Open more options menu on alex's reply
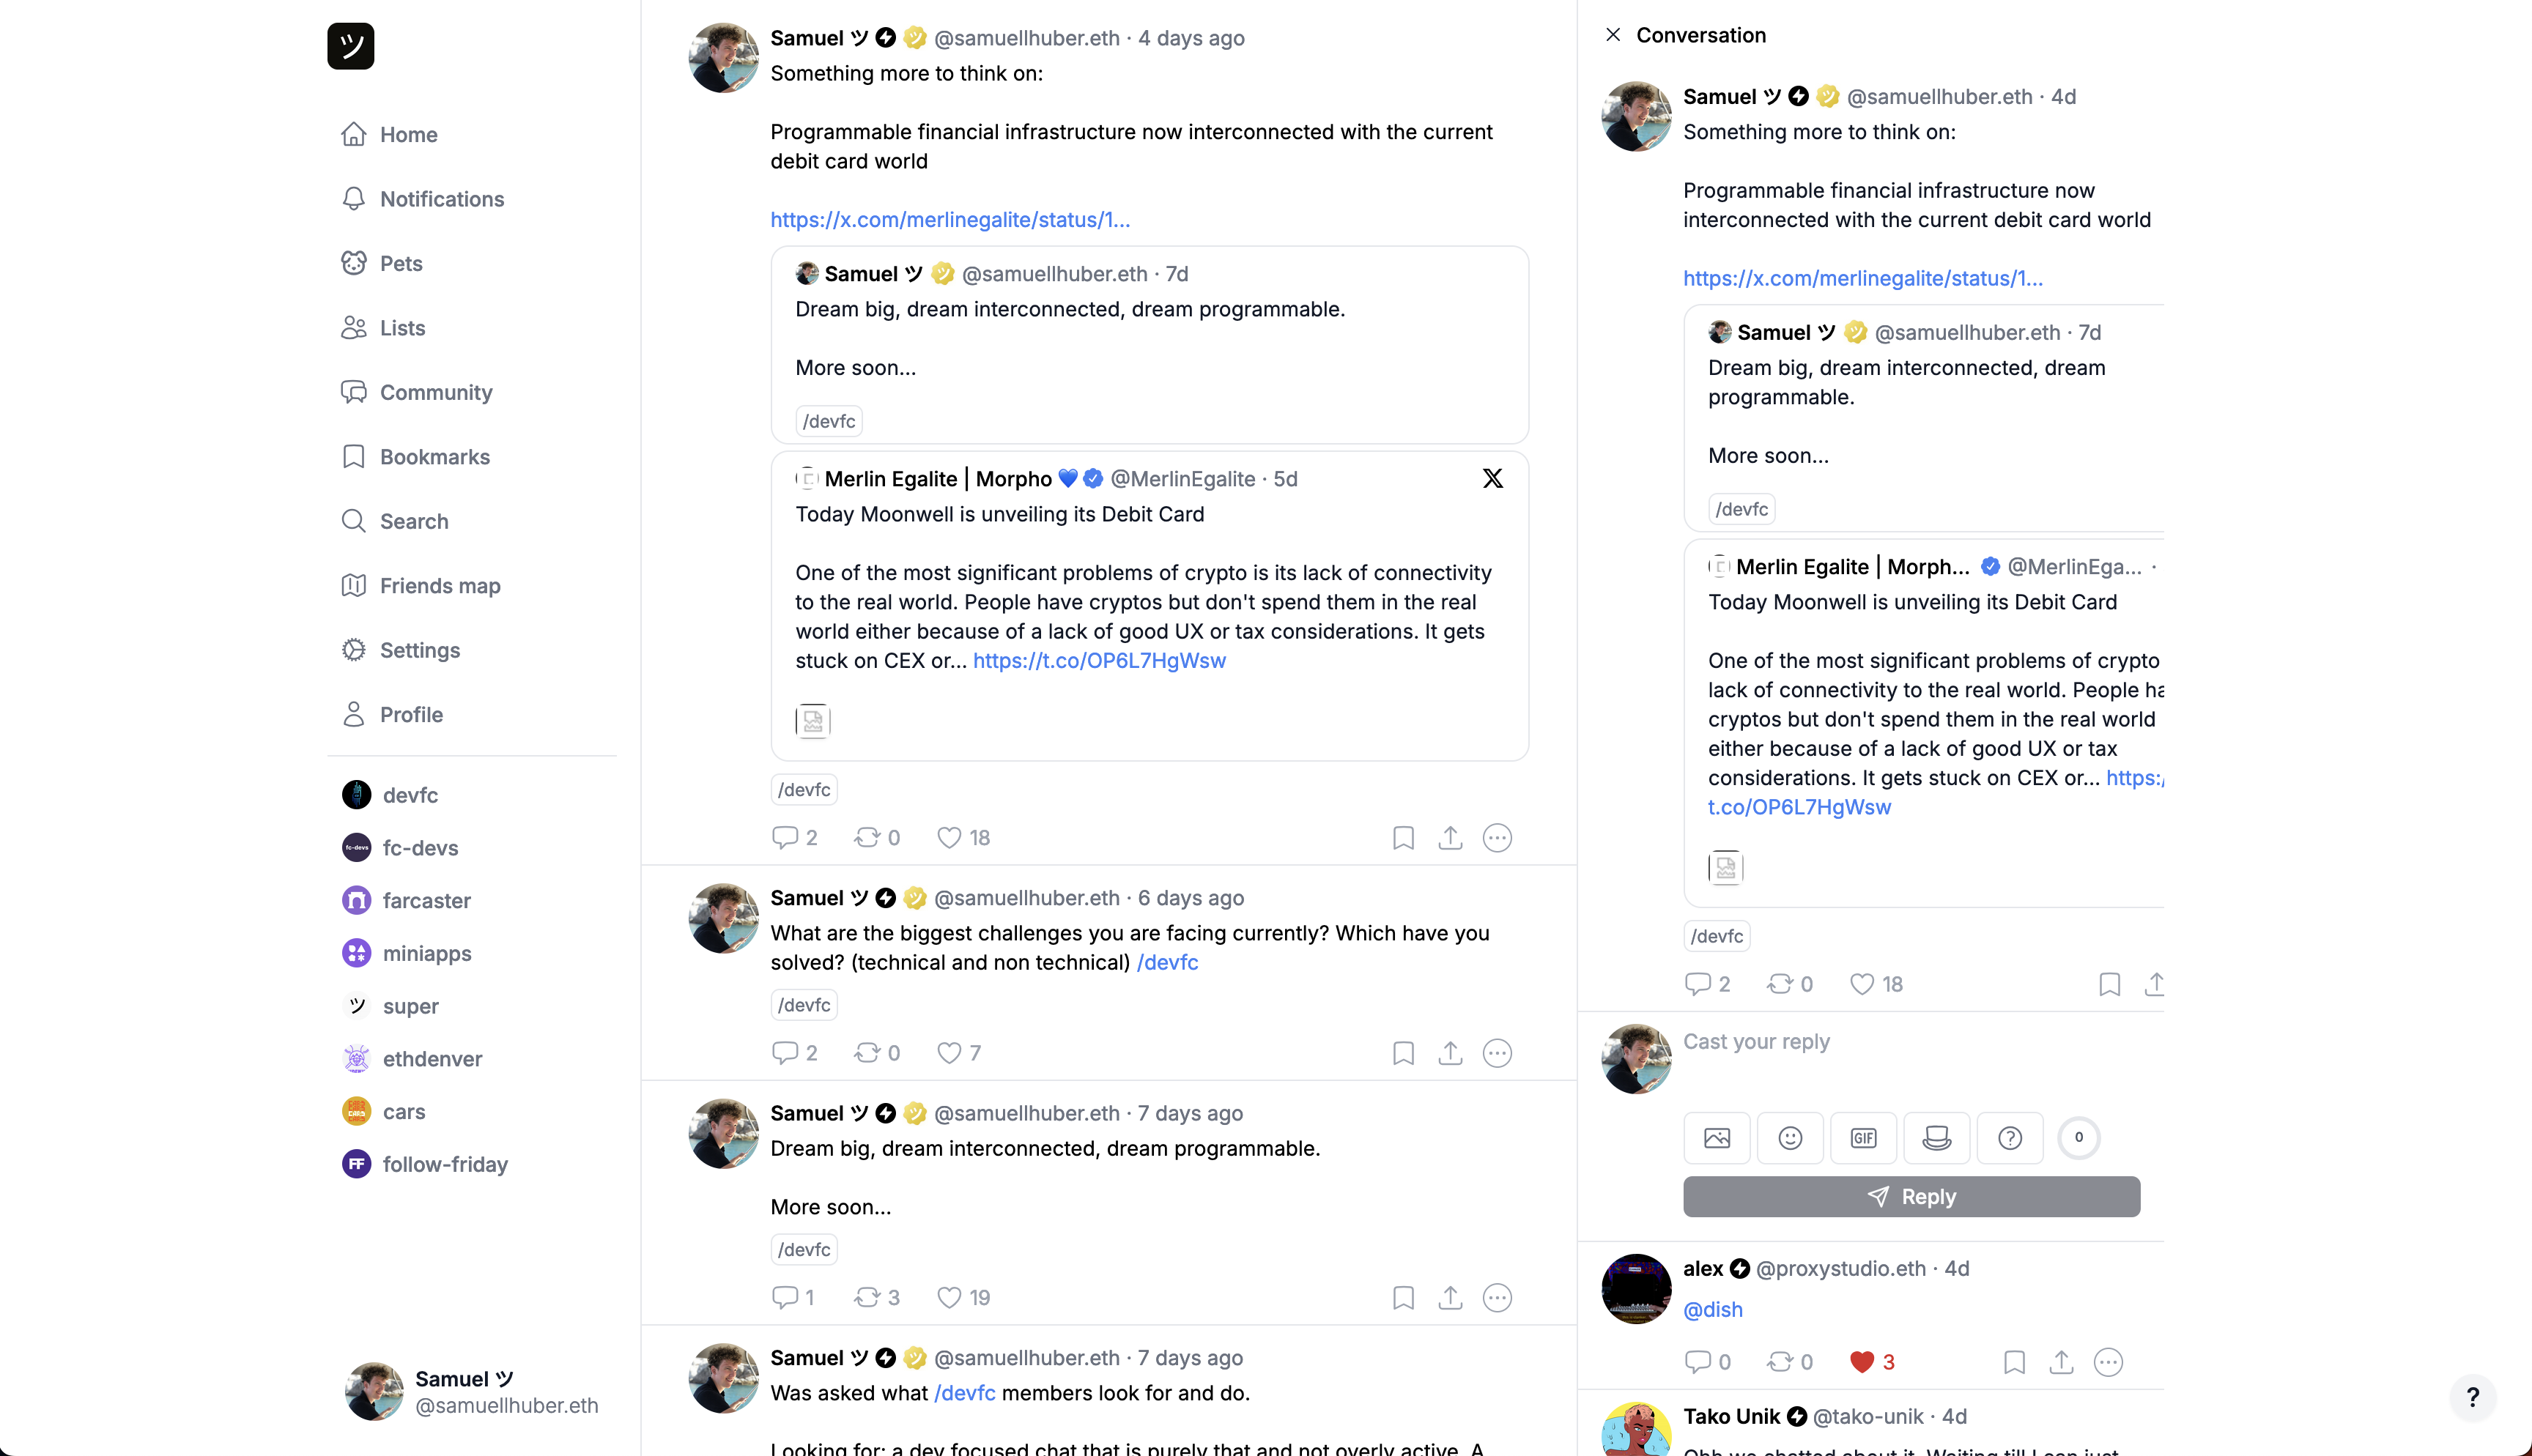 [2108, 1362]
